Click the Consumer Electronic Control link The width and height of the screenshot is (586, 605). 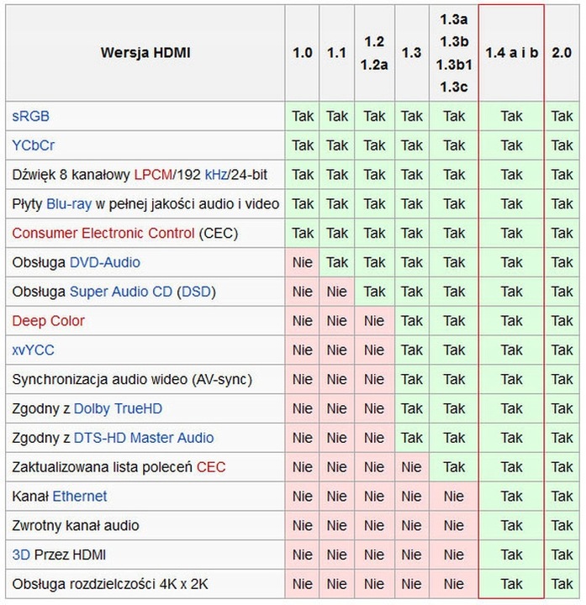(x=103, y=233)
